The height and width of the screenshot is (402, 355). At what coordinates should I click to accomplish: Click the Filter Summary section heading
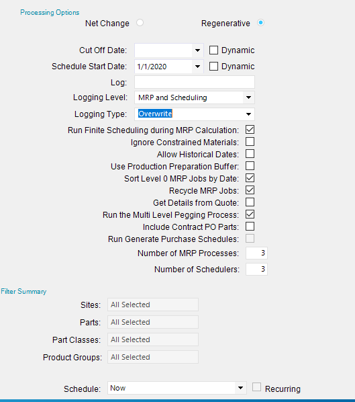click(x=23, y=292)
